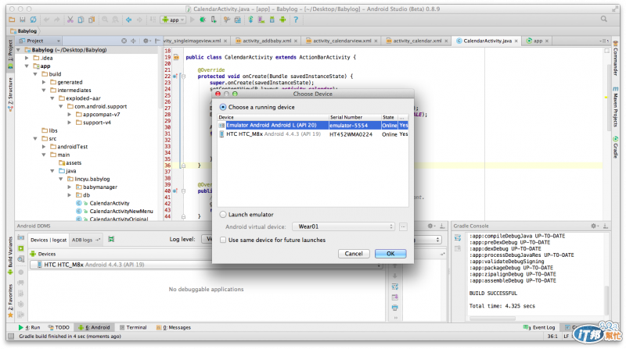The height and width of the screenshot is (349, 626).
Task: Start debugging with the green bug icon
Action: [203, 20]
